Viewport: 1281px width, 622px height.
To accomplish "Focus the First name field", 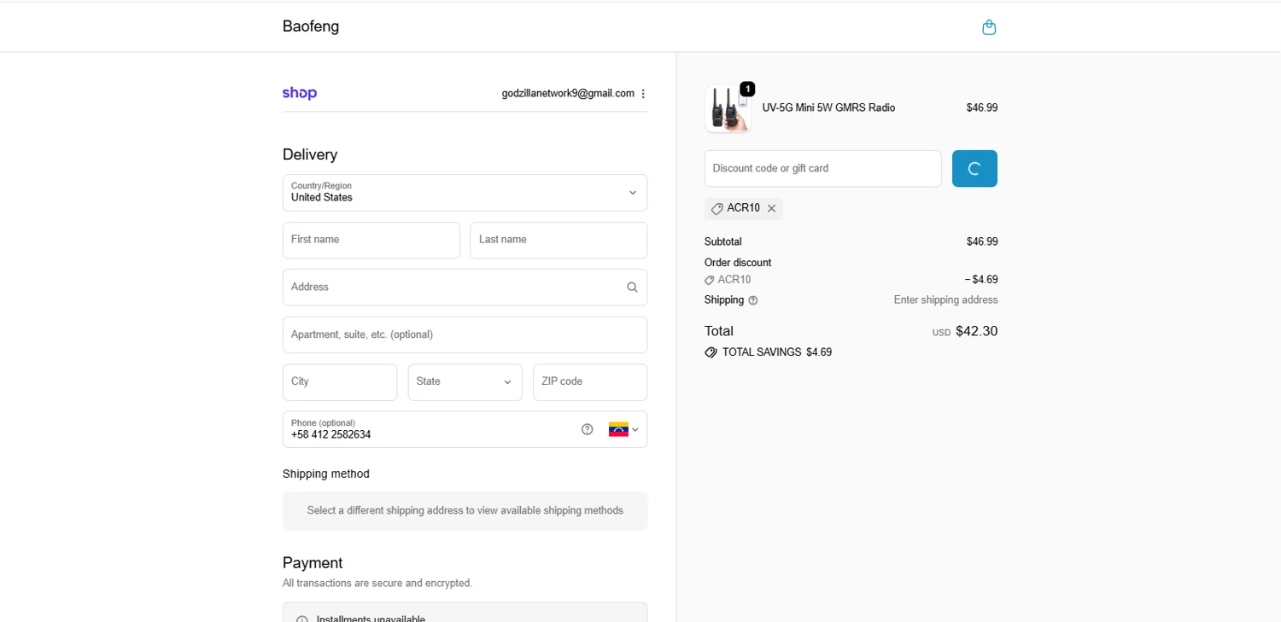I will click(x=371, y=241).
